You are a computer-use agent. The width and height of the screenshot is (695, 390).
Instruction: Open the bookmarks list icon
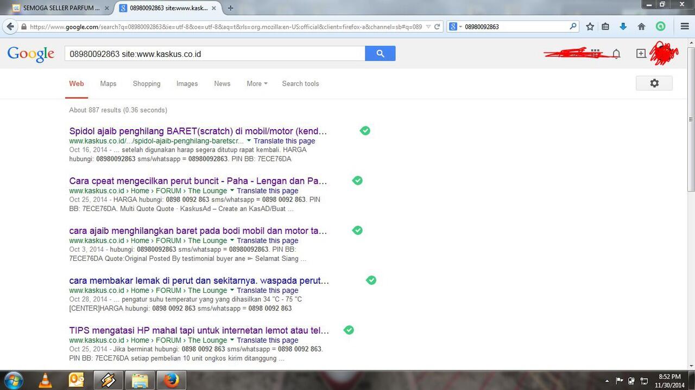[605, 27]
